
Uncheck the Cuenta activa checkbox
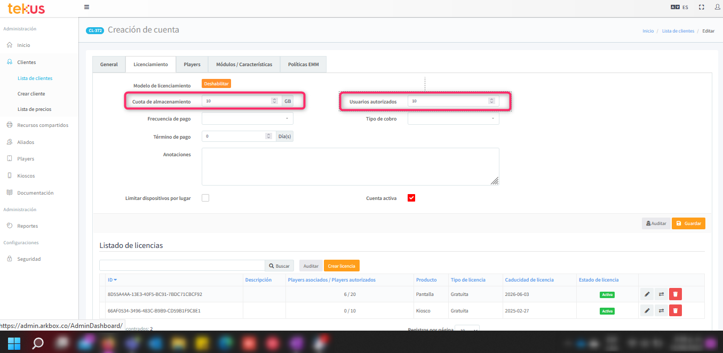411,198
